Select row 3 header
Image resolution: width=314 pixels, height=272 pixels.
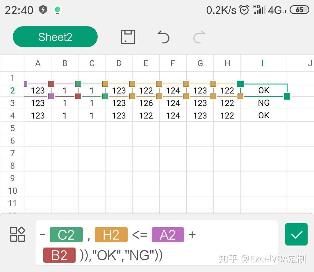(12, 103)
